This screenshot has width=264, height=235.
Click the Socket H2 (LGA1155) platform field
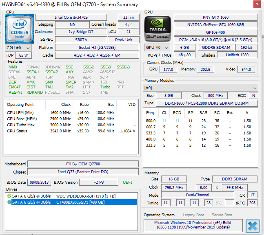click(97, 47)
